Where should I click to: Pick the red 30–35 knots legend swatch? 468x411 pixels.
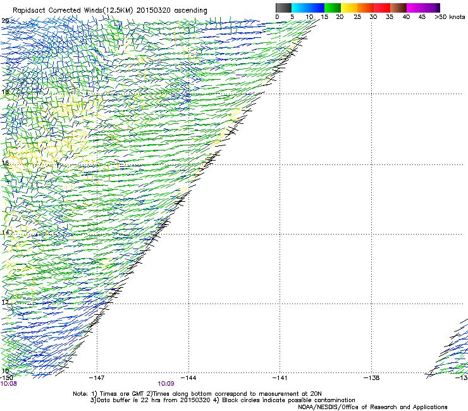click(x=382, y=8)
